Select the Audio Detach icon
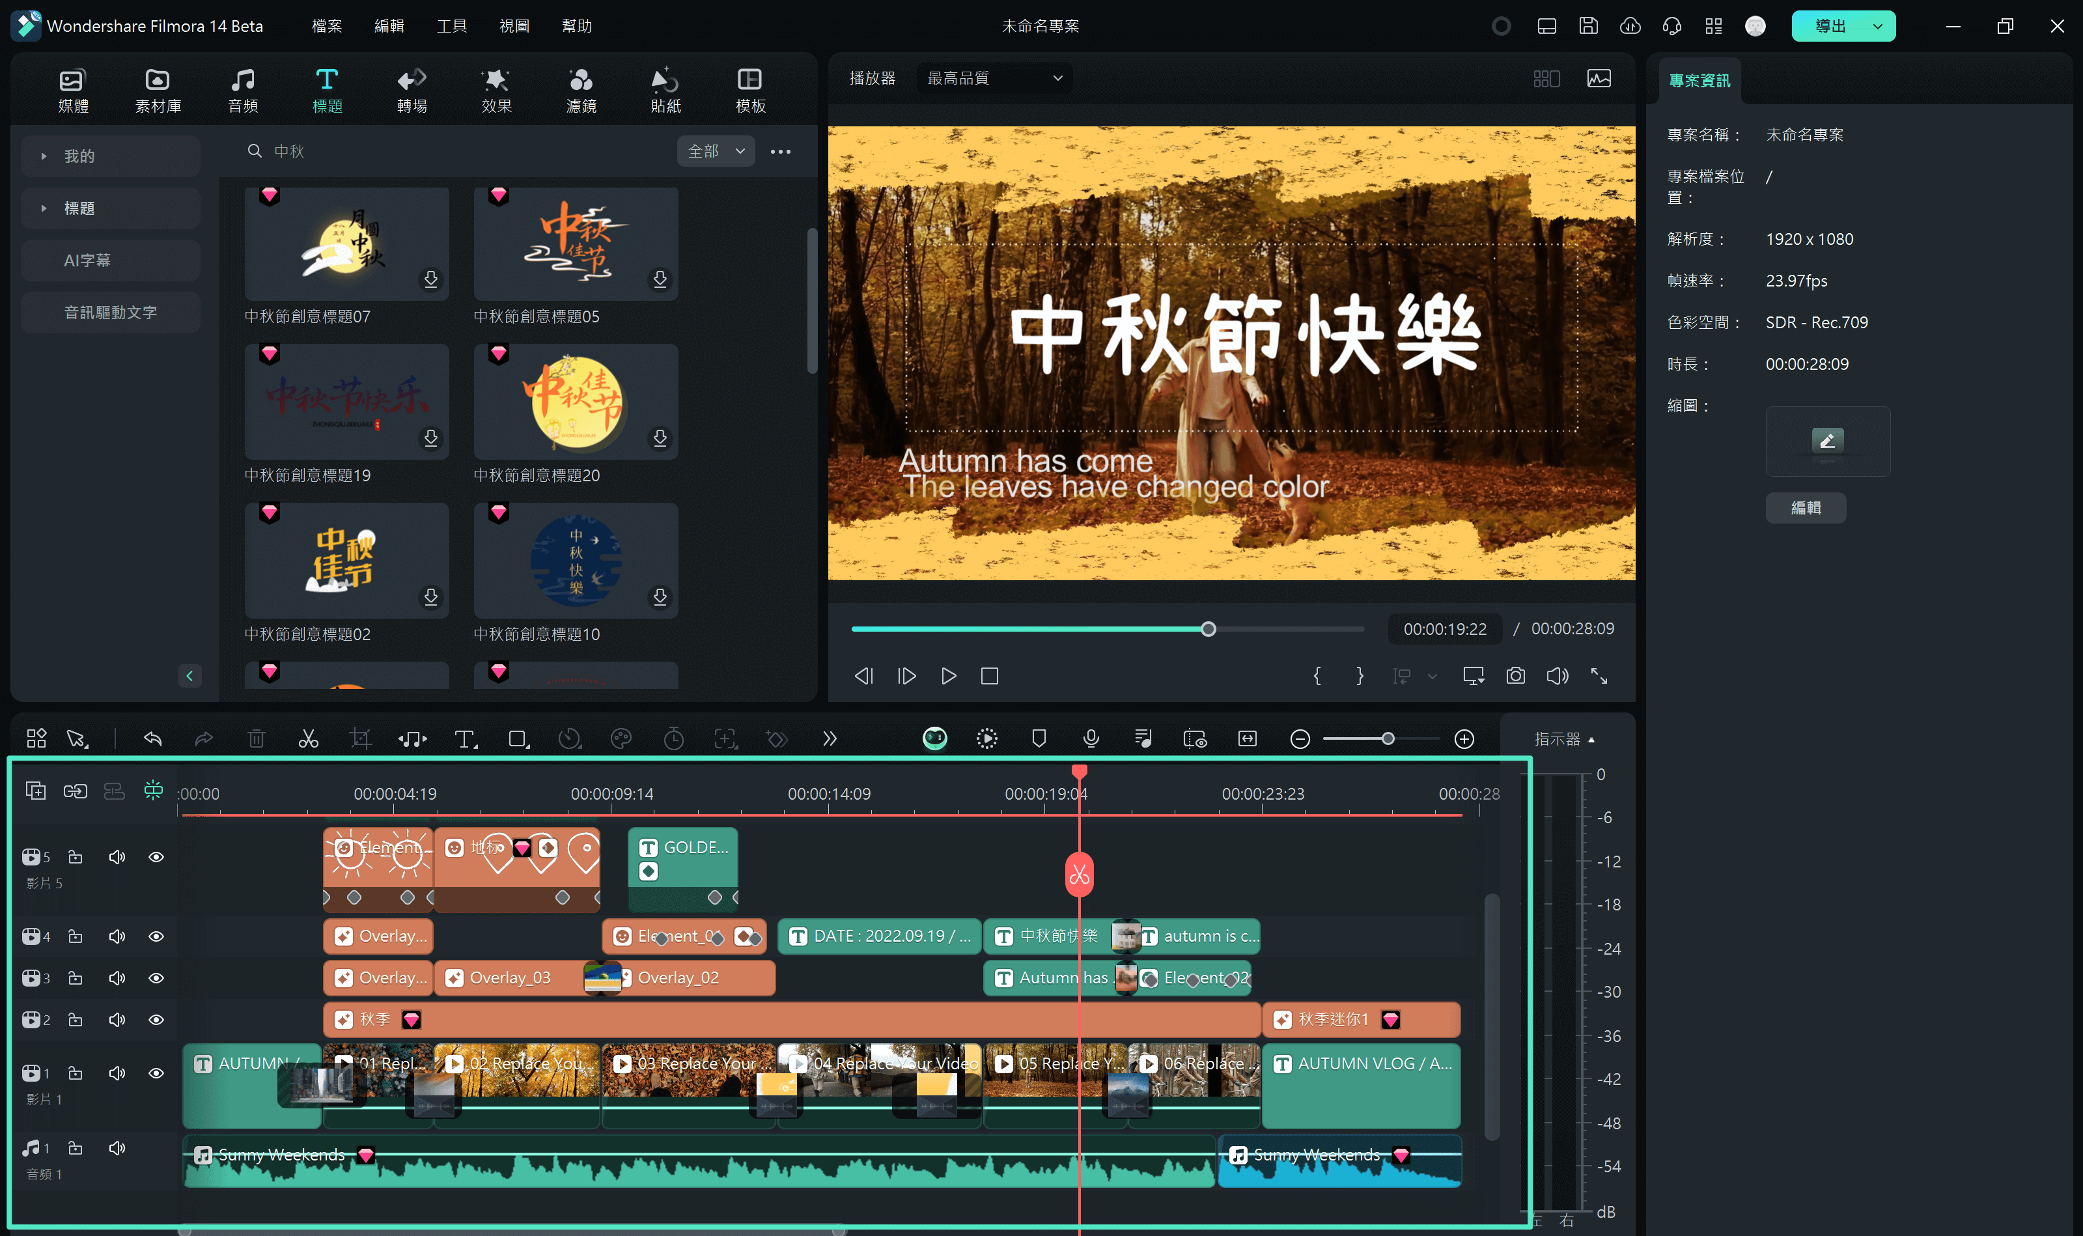 (413, 737)
